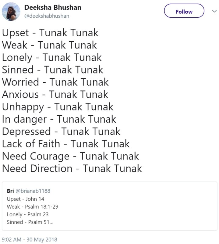This screenshot has width=219, height=244.
Task: Click the 'Sinned - Psalm 51…' truncated line
Action: click(x=30, y=222)
